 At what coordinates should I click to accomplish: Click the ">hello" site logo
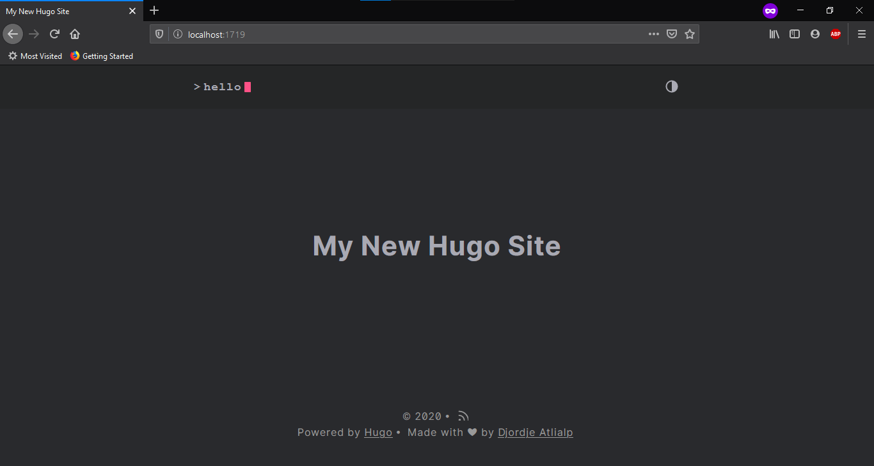click(x=221, y=86)
